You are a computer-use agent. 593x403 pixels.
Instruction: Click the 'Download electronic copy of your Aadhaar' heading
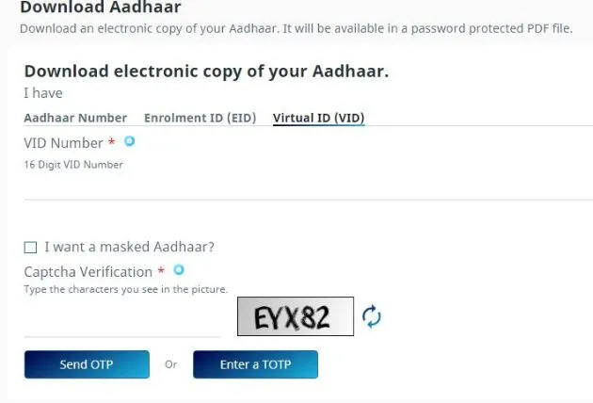206,72
